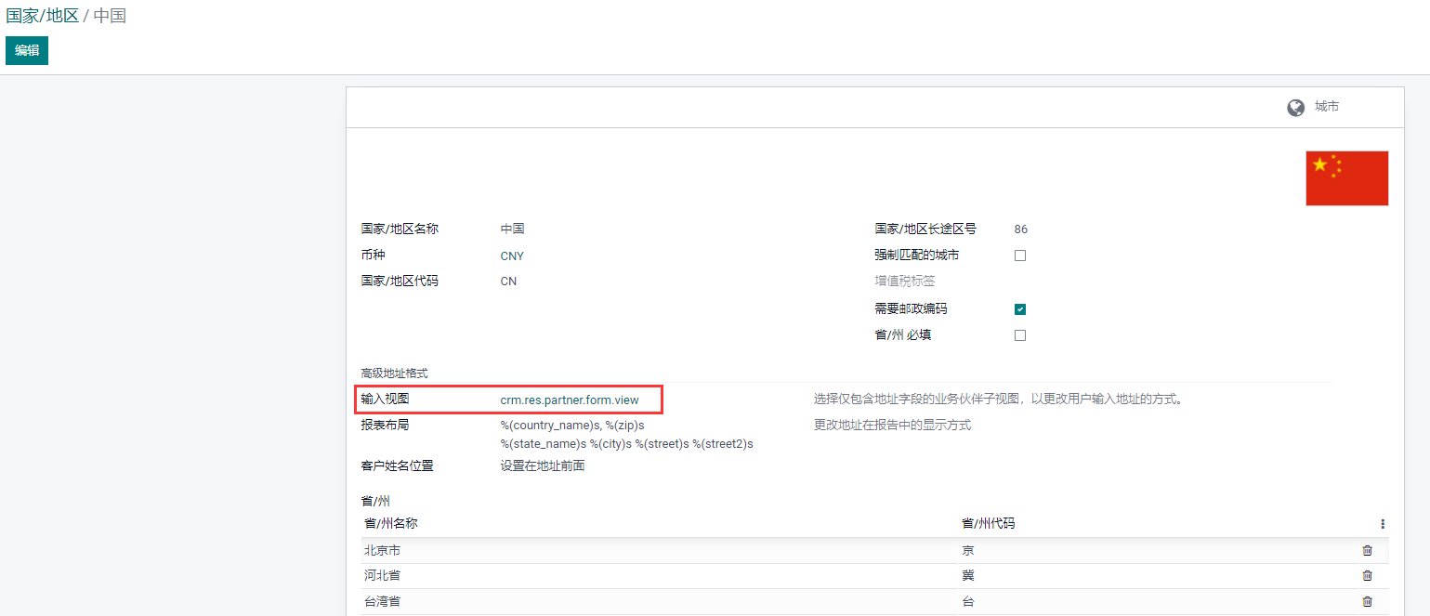Click the 冀 state code cell

968,576
